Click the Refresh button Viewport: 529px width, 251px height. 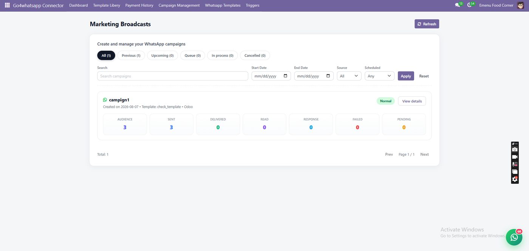[x=427, y=24]
